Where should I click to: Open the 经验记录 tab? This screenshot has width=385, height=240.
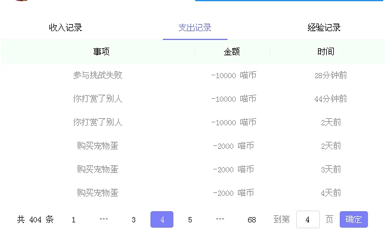pos(324,27)
